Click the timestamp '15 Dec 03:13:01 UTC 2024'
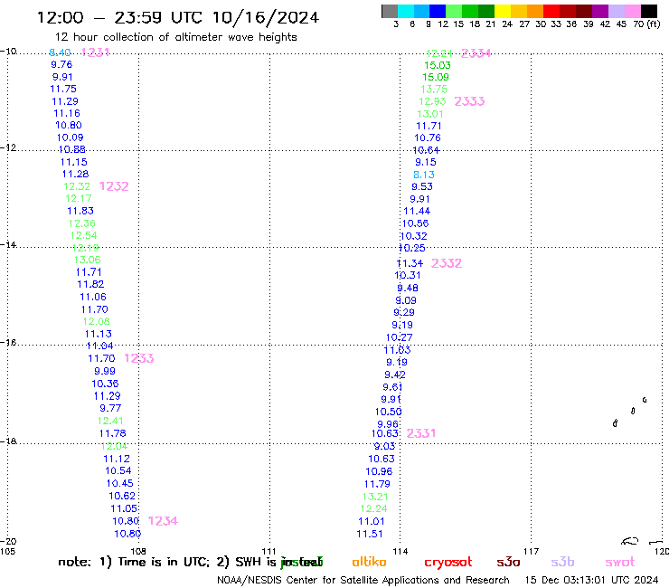669x588 pixels. pos(591,580)
